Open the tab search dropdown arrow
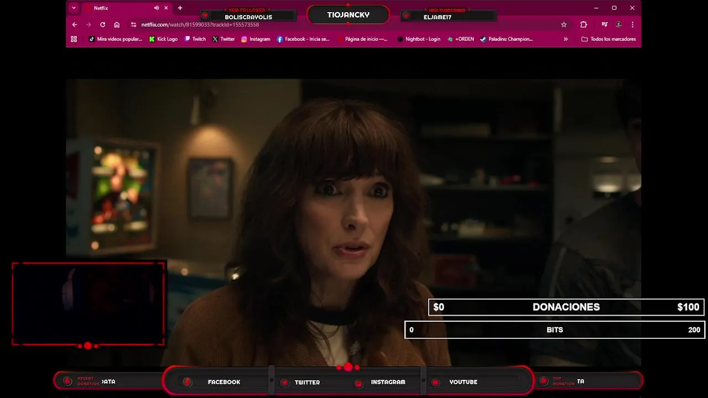Screen dimensions: 708x398 (x=74, y=8)
